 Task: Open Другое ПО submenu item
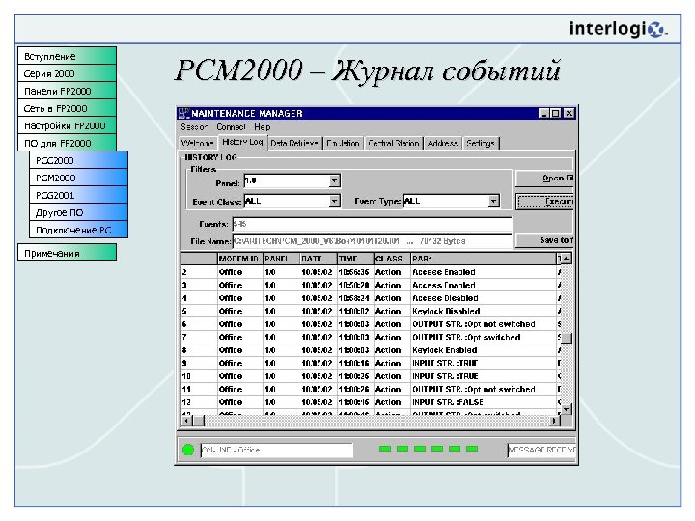(78, 211)
